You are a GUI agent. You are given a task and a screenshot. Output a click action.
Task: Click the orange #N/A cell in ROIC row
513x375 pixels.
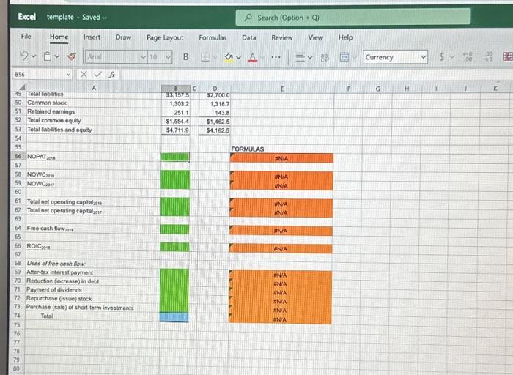pos(281,249)
